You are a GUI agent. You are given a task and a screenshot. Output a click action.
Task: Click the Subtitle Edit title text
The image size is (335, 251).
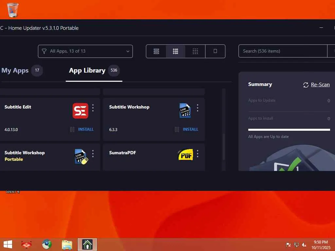(x=18, y=107)
